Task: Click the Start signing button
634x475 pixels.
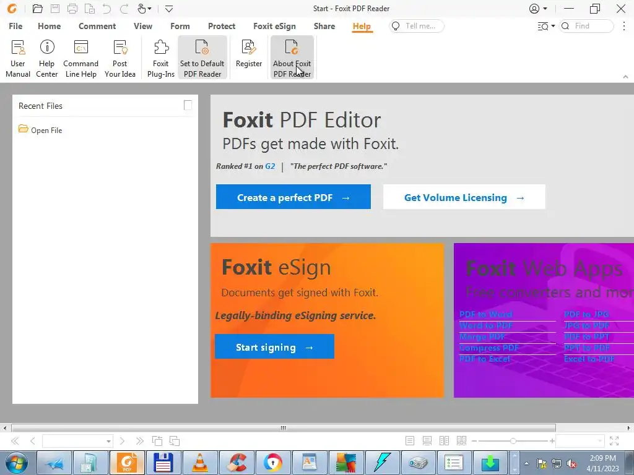Action: [274, 346]
